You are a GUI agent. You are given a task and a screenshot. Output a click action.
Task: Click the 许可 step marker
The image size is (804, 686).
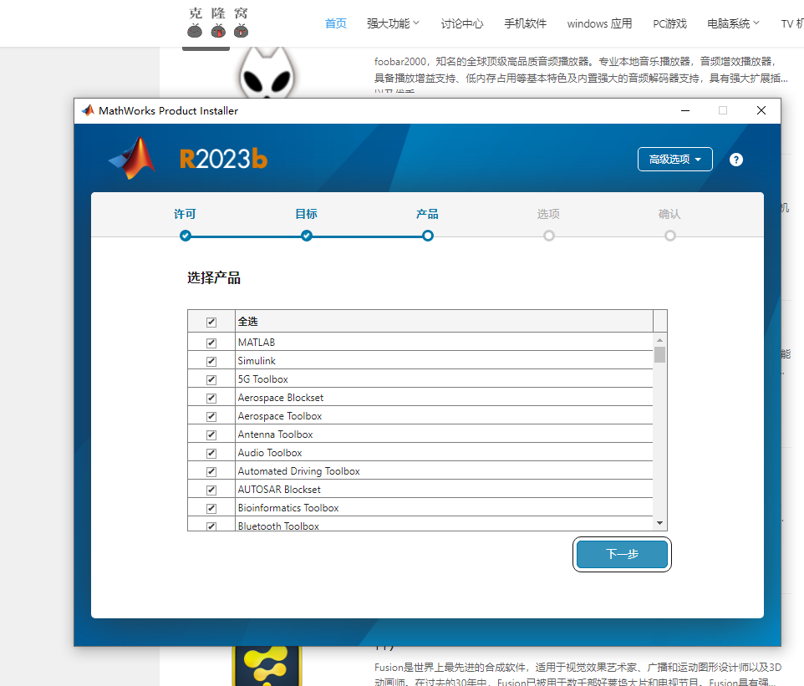coord(185,236)
